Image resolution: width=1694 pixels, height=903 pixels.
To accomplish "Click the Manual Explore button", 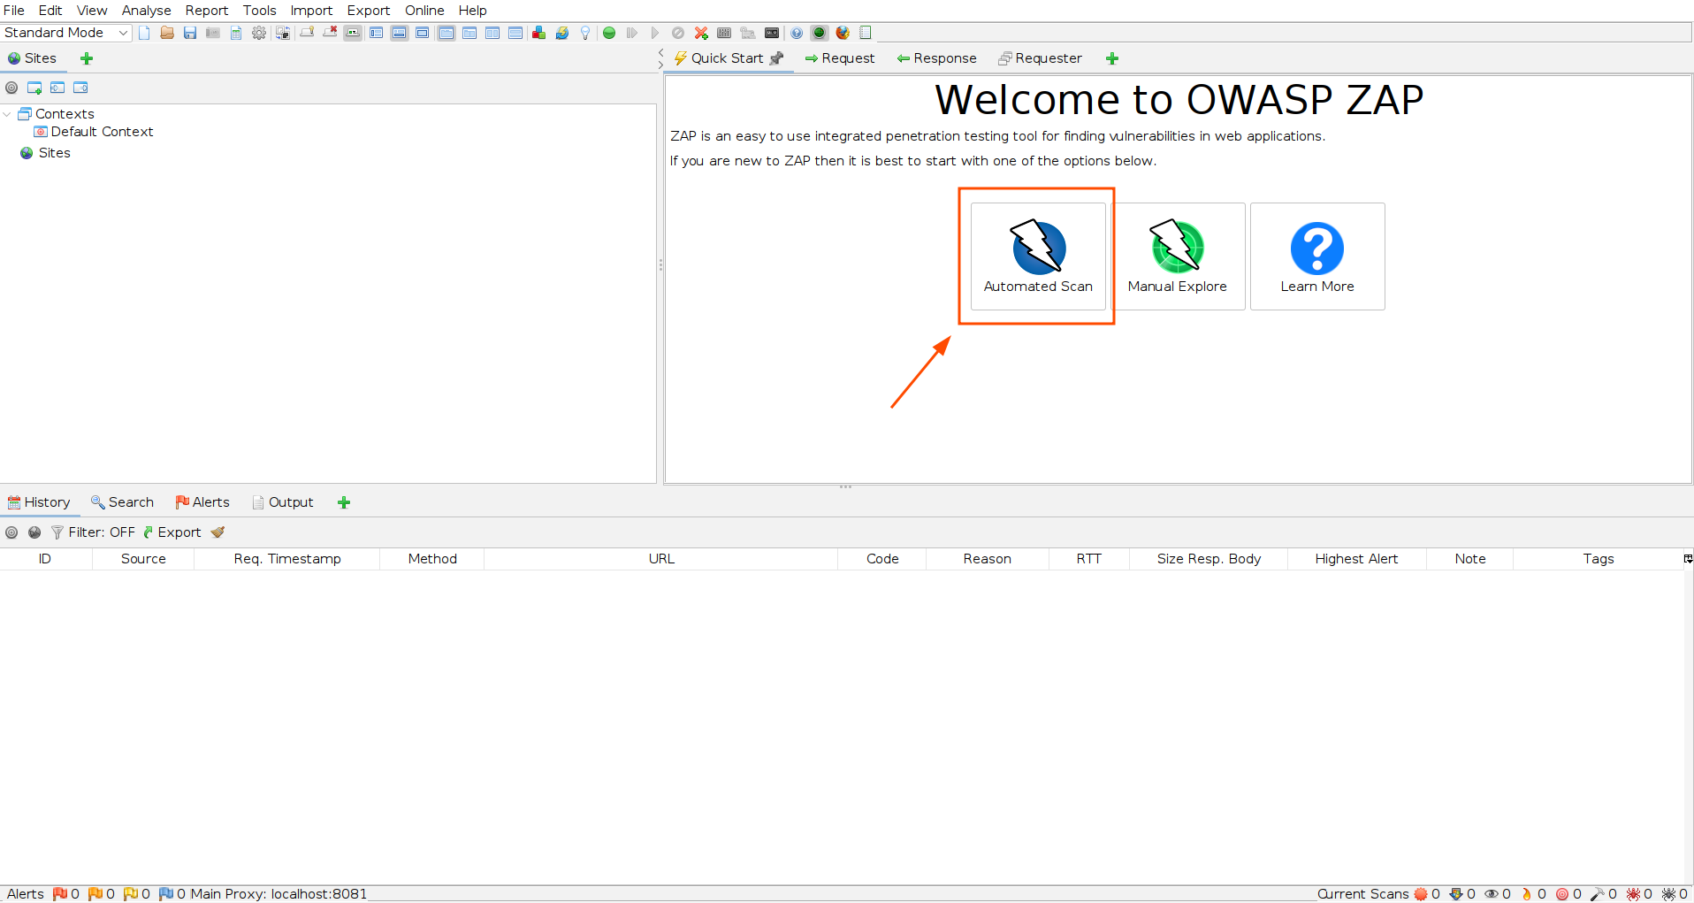I will (x=1177, y=256).
